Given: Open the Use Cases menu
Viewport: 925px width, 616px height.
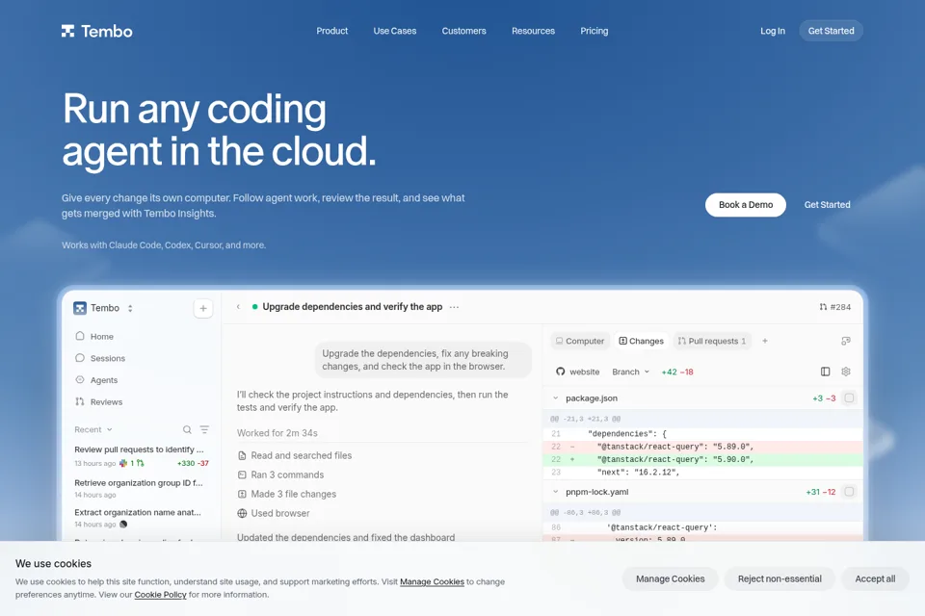Looking at the screenshot, I should pos(395,31).
